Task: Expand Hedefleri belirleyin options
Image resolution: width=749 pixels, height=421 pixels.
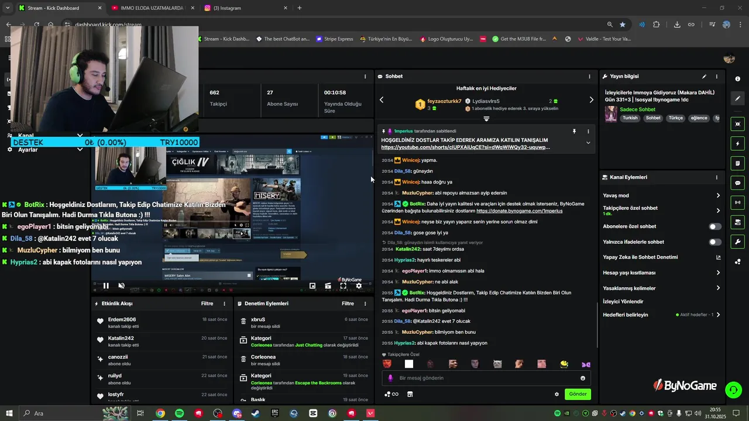Action: coord(718,315)
